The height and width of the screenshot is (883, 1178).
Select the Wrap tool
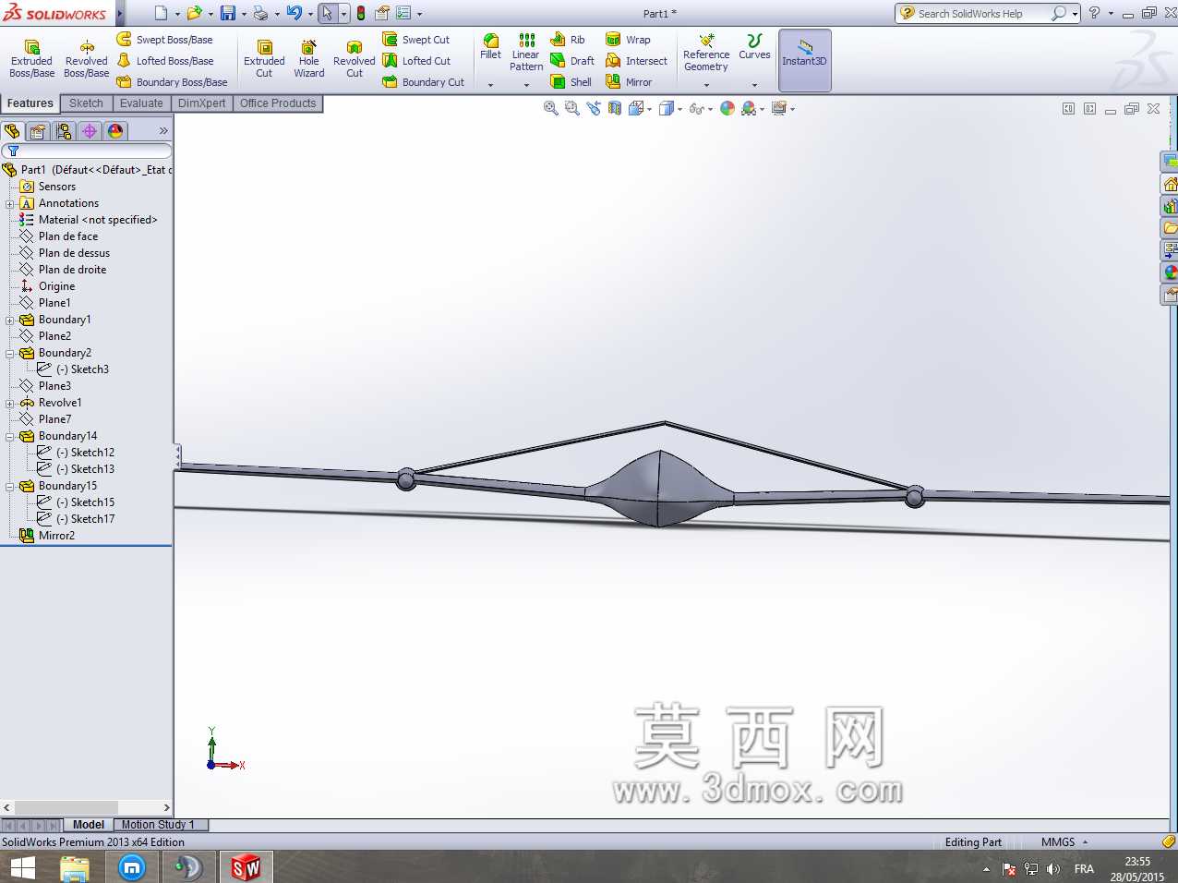click(x=628, y=40)
